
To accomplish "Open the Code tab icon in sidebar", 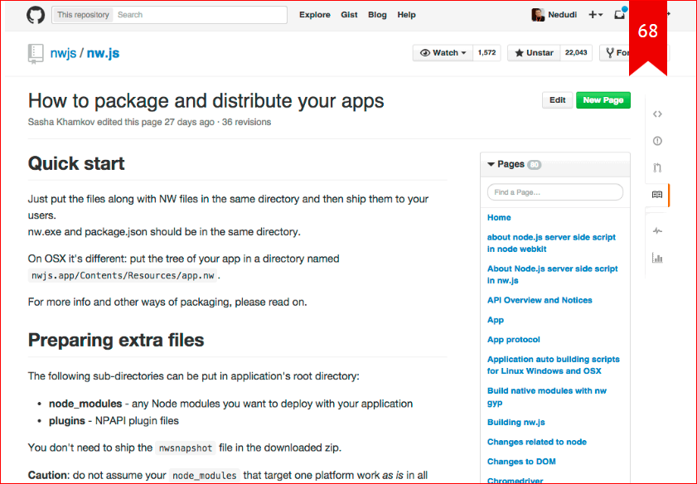I will pyautogui.click(x=657, y=114).
